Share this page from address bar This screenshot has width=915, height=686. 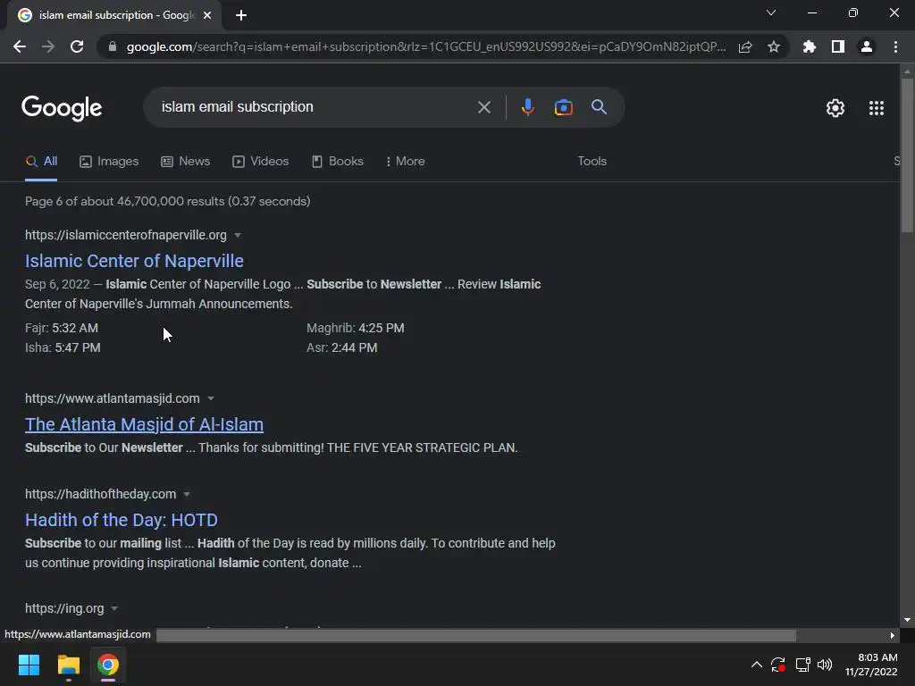point(745,46)
